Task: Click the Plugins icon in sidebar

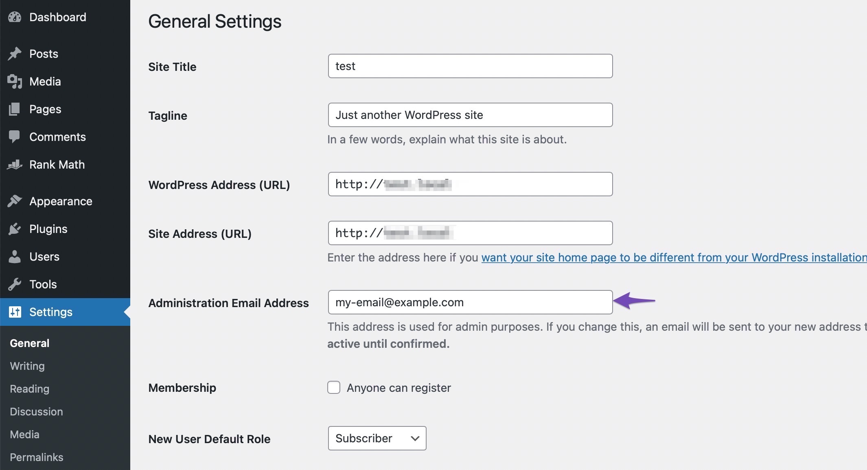Action: click(x=15, y=228)
